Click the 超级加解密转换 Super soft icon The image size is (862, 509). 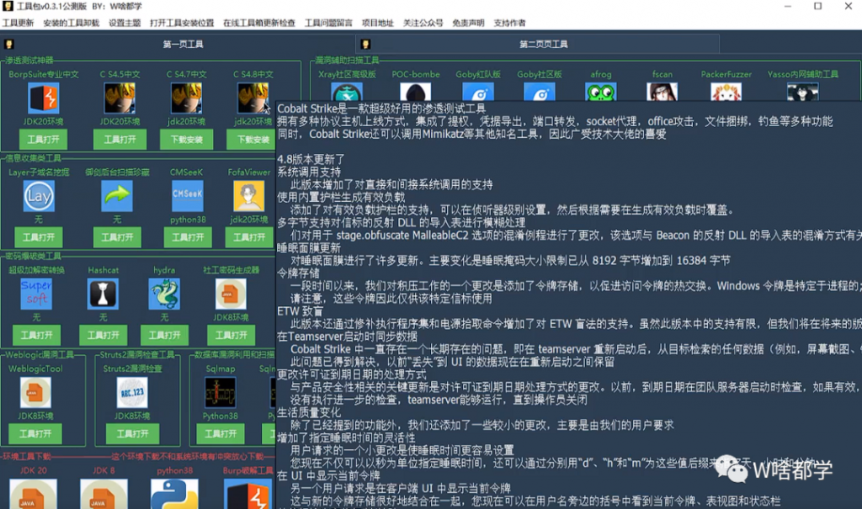tap(36, 294)
